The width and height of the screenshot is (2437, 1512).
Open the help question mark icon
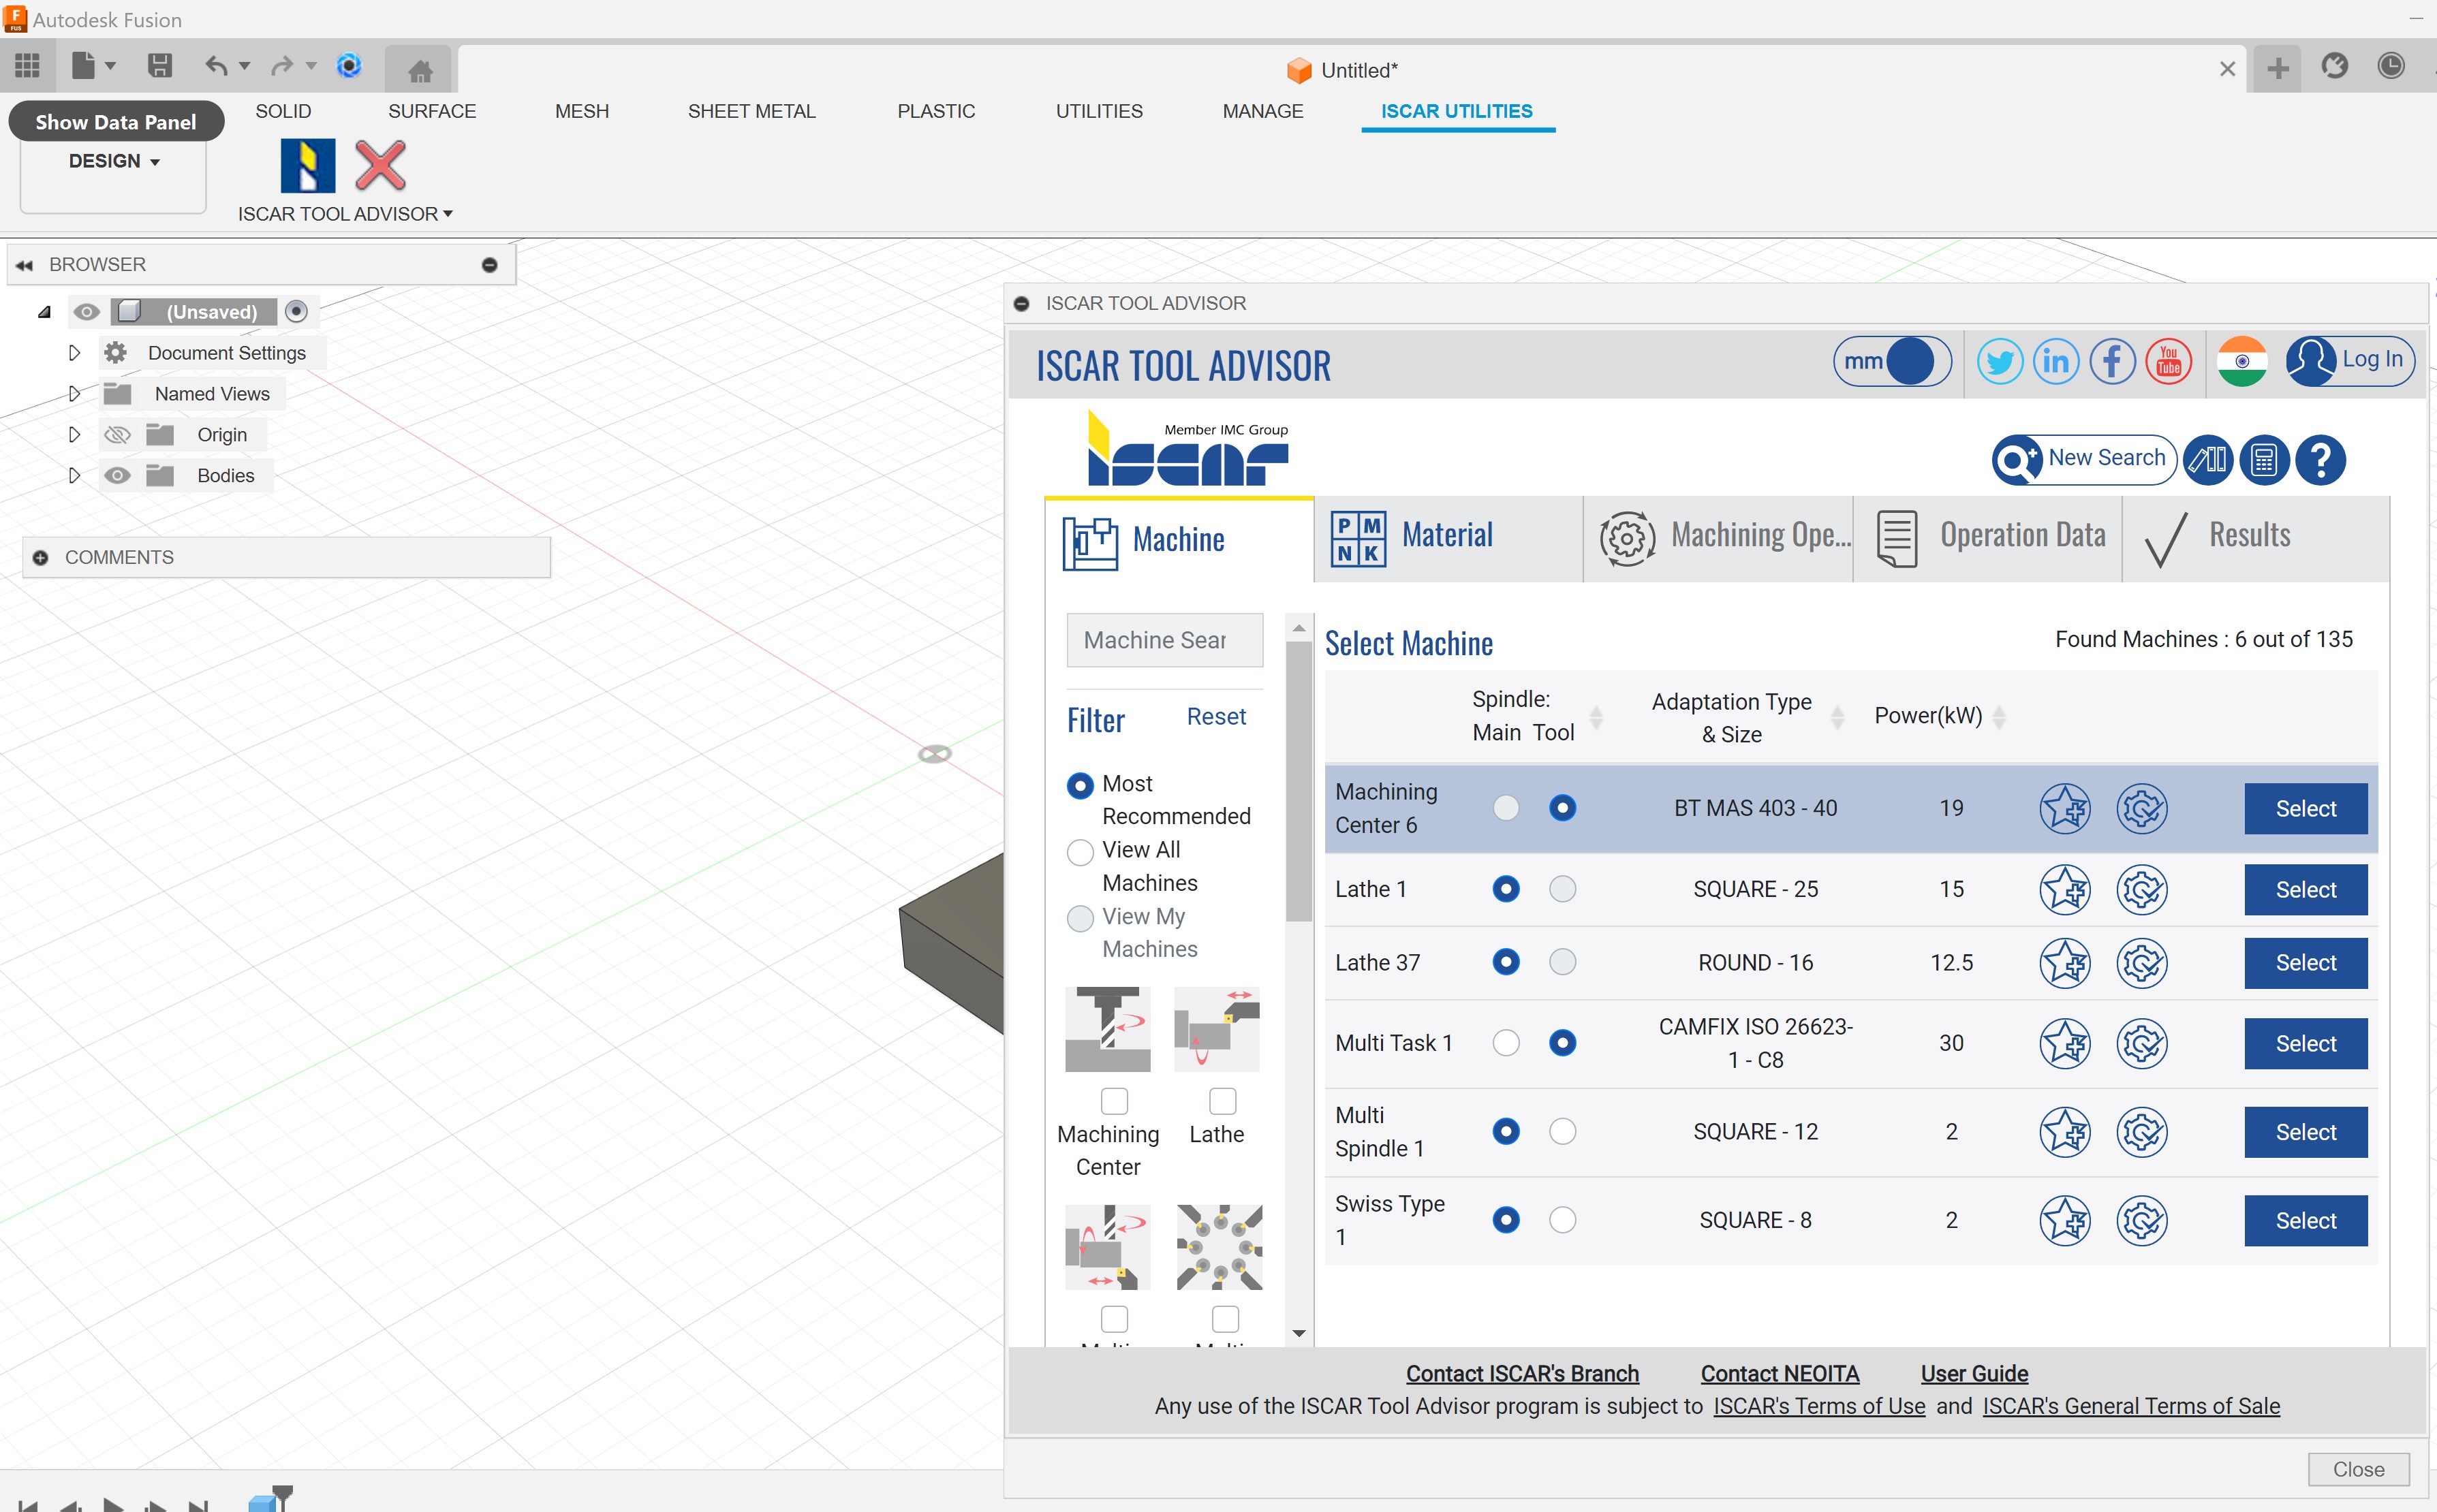coord(2320,460)
